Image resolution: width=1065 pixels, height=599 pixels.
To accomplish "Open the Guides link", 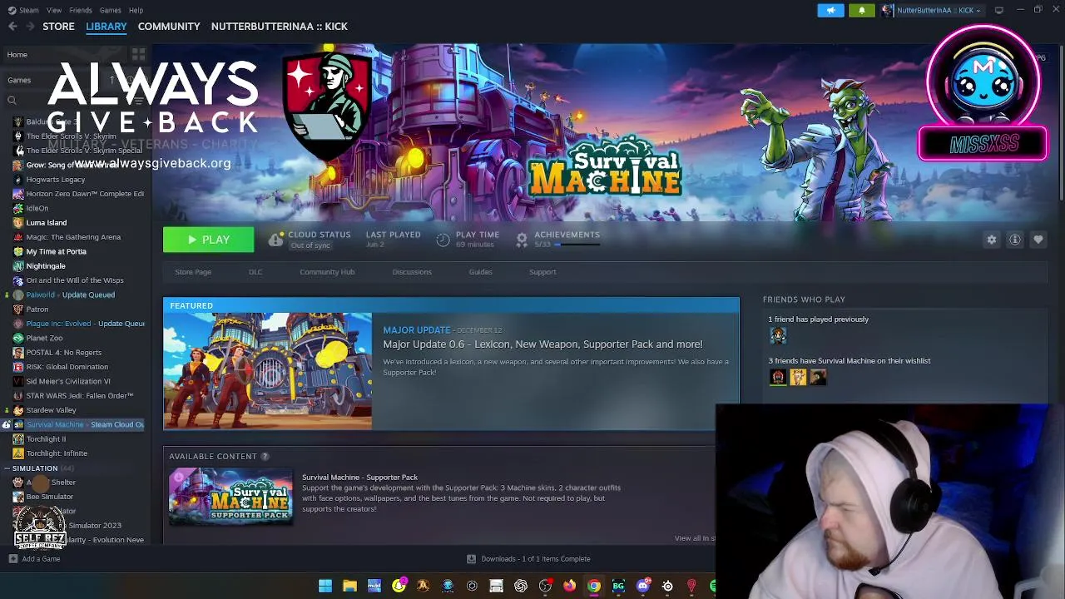I will 480,272.
